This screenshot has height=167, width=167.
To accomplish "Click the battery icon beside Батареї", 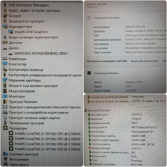I will (x=5, y=16).
